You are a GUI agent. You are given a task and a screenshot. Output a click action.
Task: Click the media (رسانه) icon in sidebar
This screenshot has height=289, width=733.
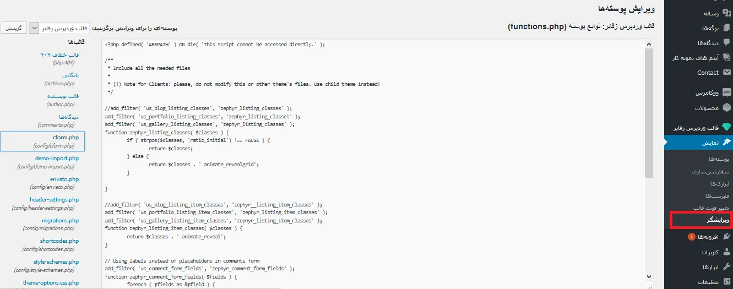pyautogui.click(x=726, y=13)
